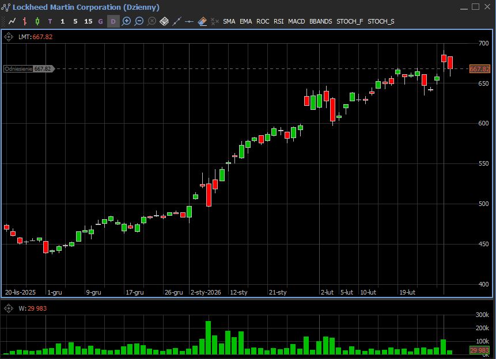Click the measuring ruler tool icon
The height and width of the screenshot is (359, 496).
tap(164, 21)
